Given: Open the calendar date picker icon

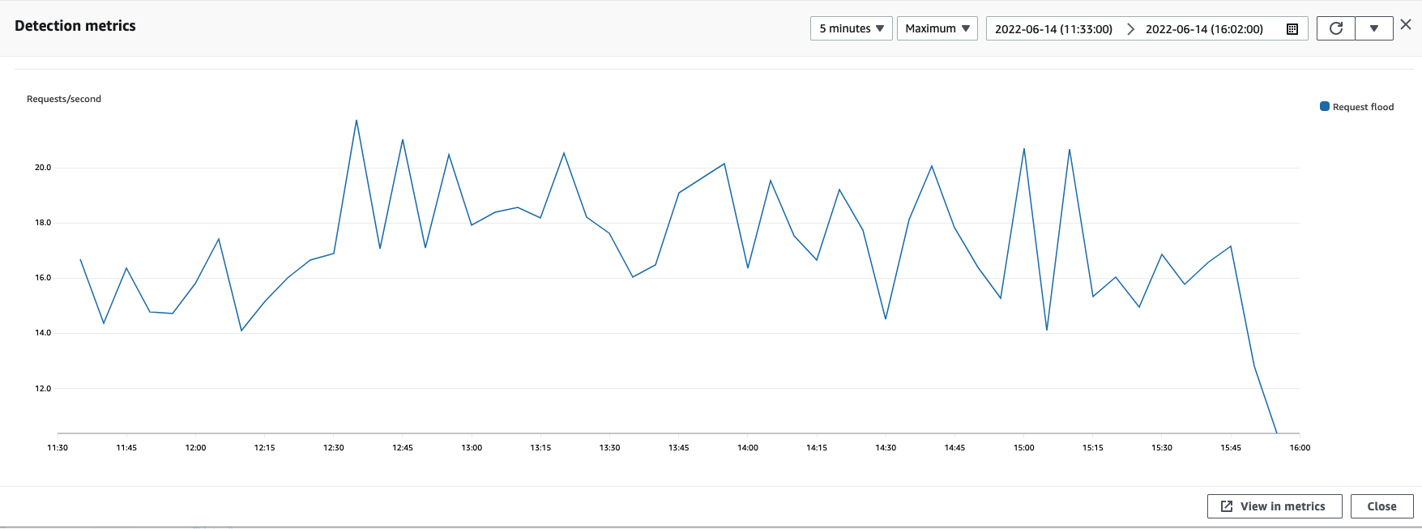Looking at the screenshot, I should [x=1292, y=29].
